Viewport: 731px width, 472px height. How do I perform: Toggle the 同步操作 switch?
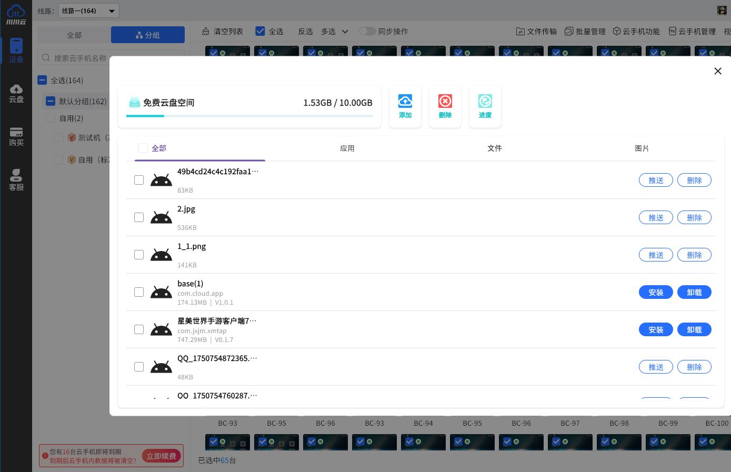(367, 32)
